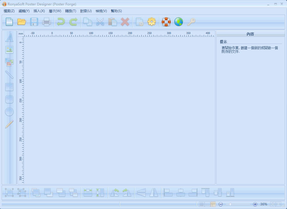Expand the 檢視(V) menu

(x=101, y=11)
